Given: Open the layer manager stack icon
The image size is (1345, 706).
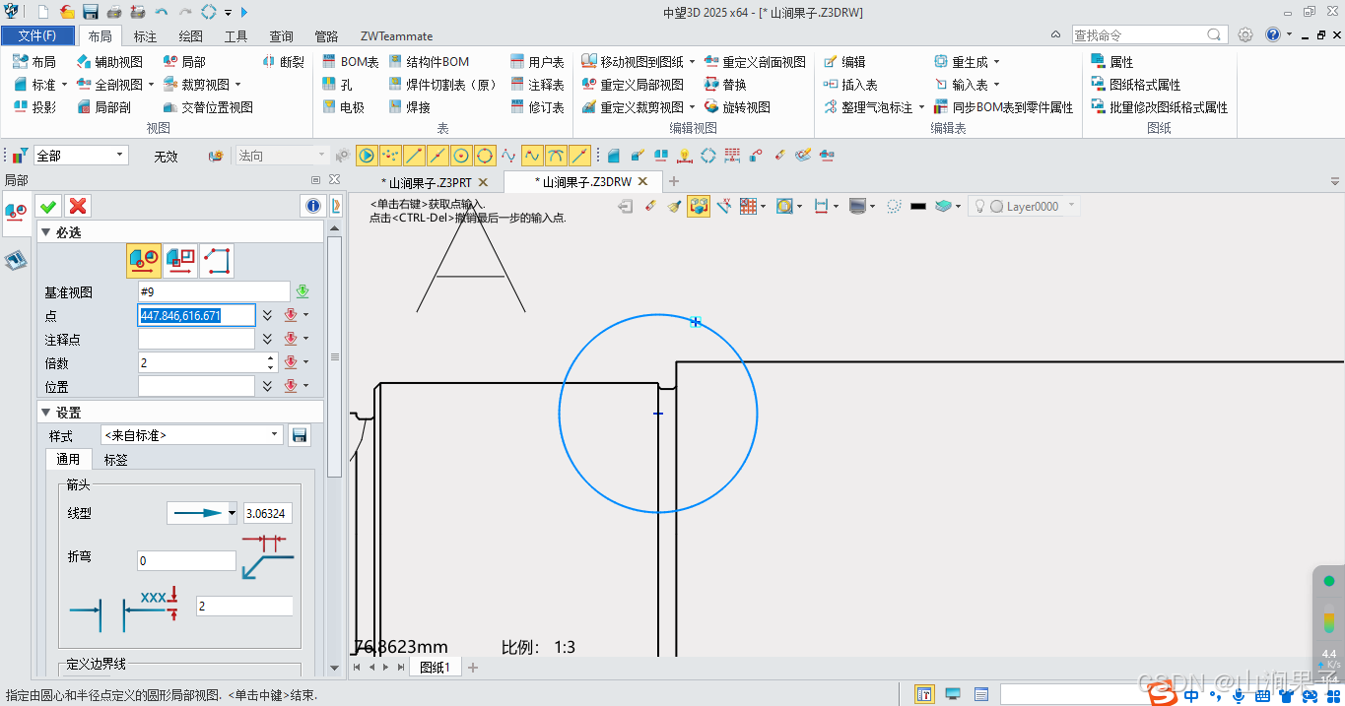Looking at the screenshot, I should (x=944, y=206).
